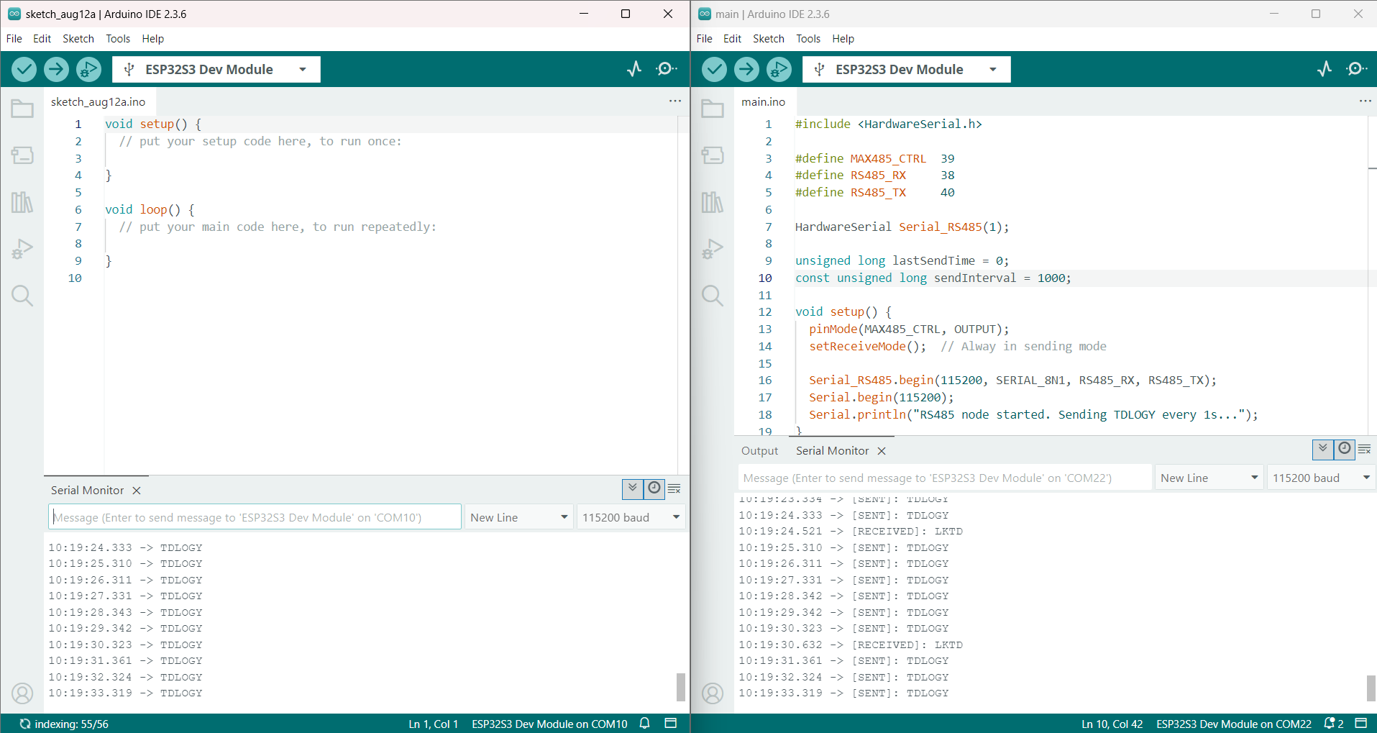
Task: Open New Line dropdown in sketch_aug12a window
Action: coord(519,517)
